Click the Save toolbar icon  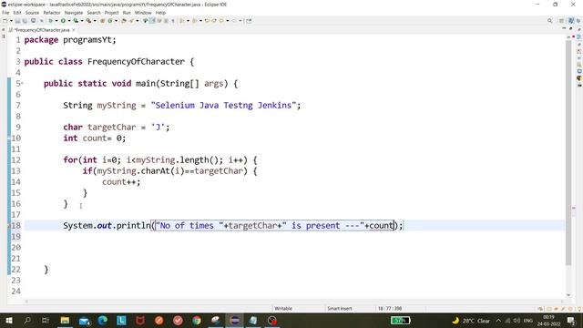coord(17,21)
